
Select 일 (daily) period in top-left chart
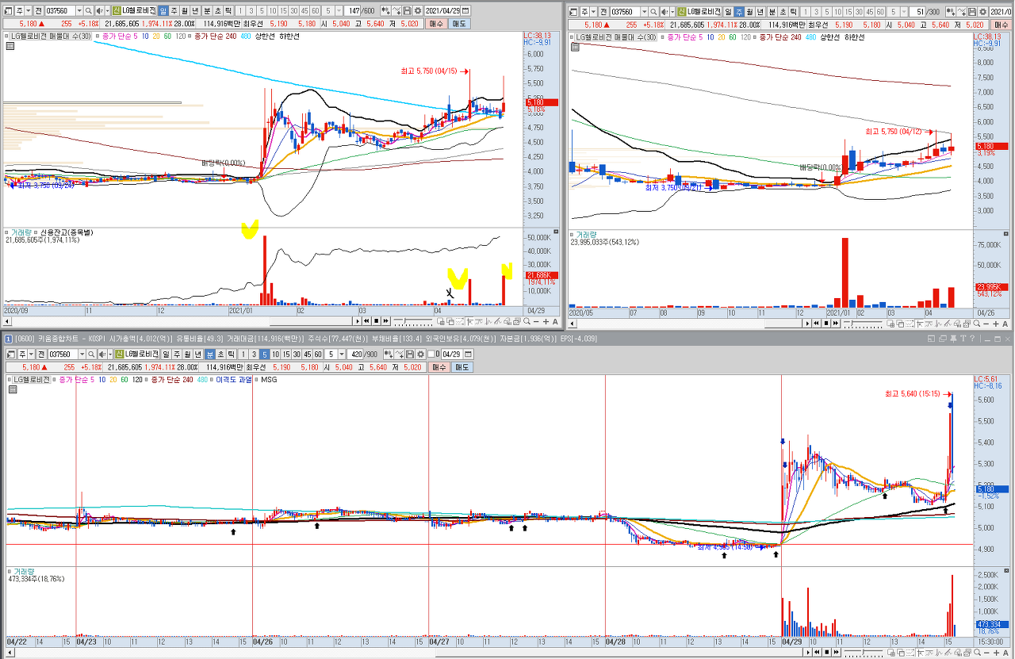pos(163,10)
